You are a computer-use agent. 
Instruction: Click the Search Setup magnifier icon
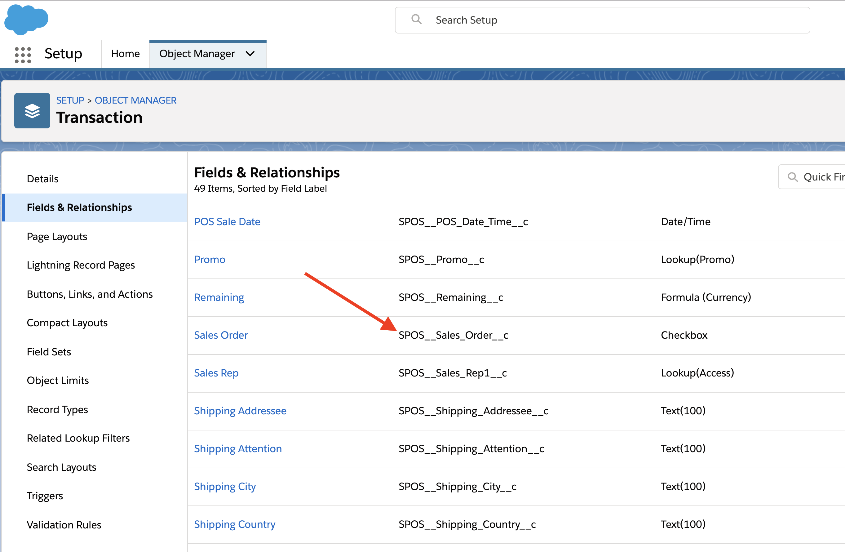click(x=416, y=20)
